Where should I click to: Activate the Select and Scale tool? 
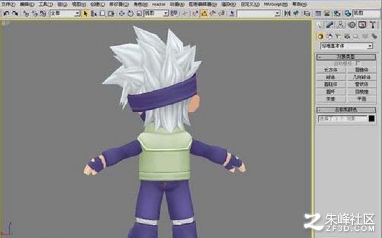click(139, 14)
